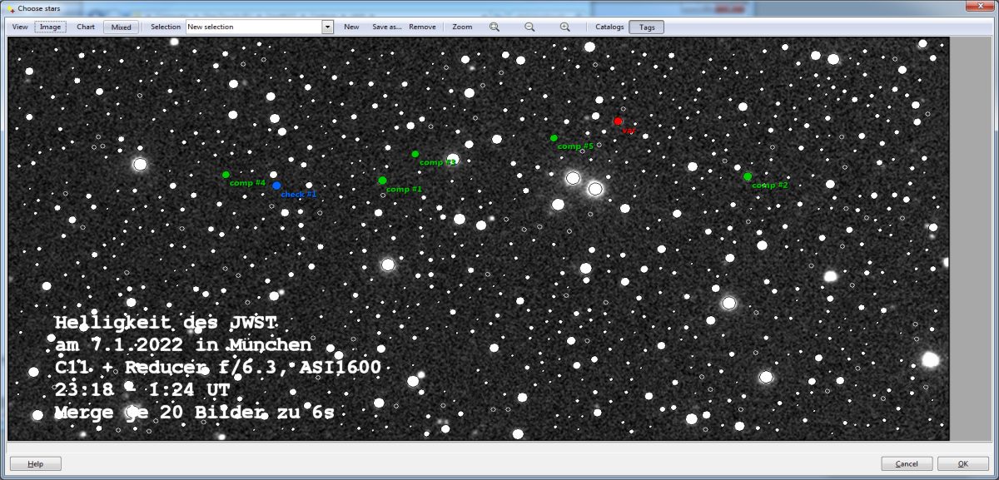
Task: Select the green comp #5 star marker
Action: [x=554, y=138]
